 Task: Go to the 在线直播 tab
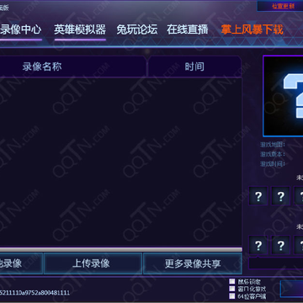coord(188,29)
